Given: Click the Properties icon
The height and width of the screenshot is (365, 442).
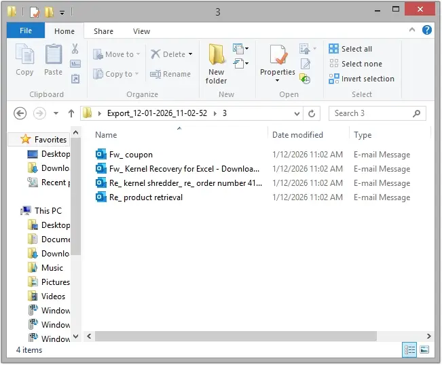Looking at the screenshot, I should [x=278, y=54].
